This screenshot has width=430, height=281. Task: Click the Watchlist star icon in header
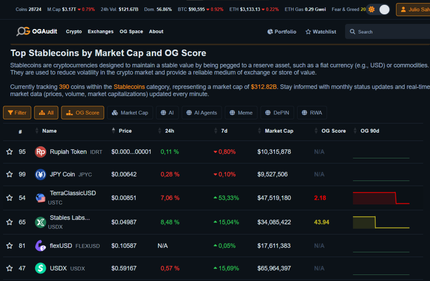pos(308,32)
